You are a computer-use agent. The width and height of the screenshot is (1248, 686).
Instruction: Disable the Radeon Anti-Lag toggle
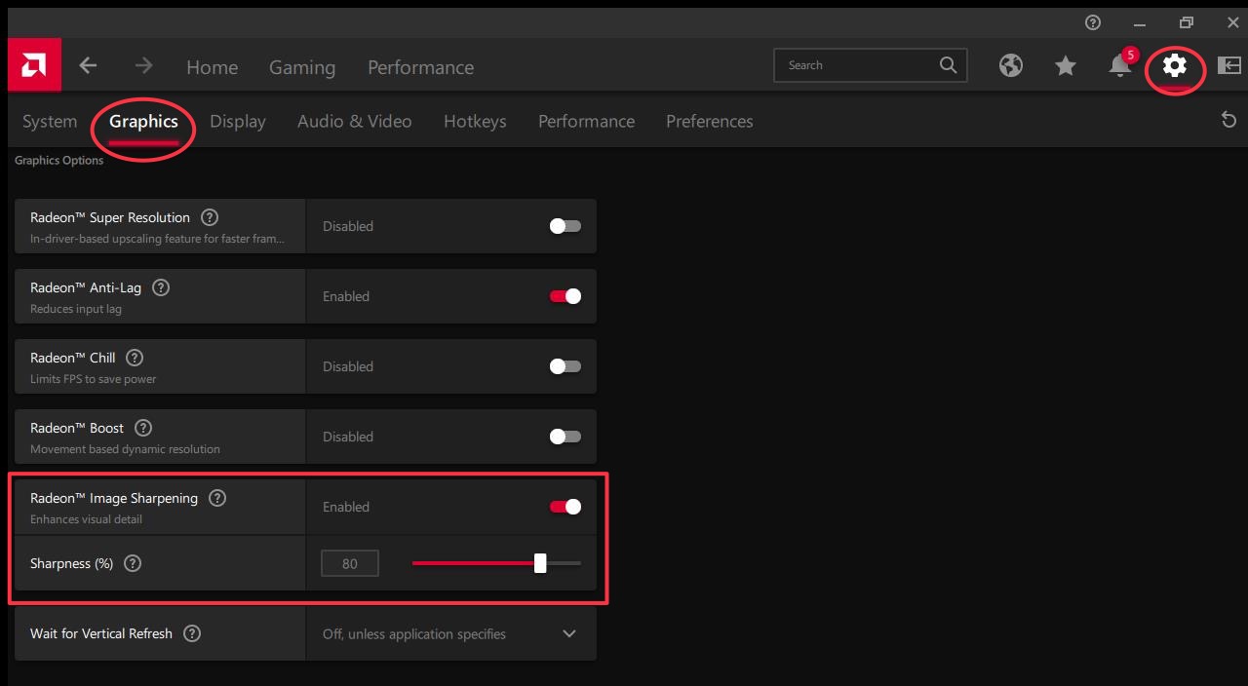click(565, 296)
